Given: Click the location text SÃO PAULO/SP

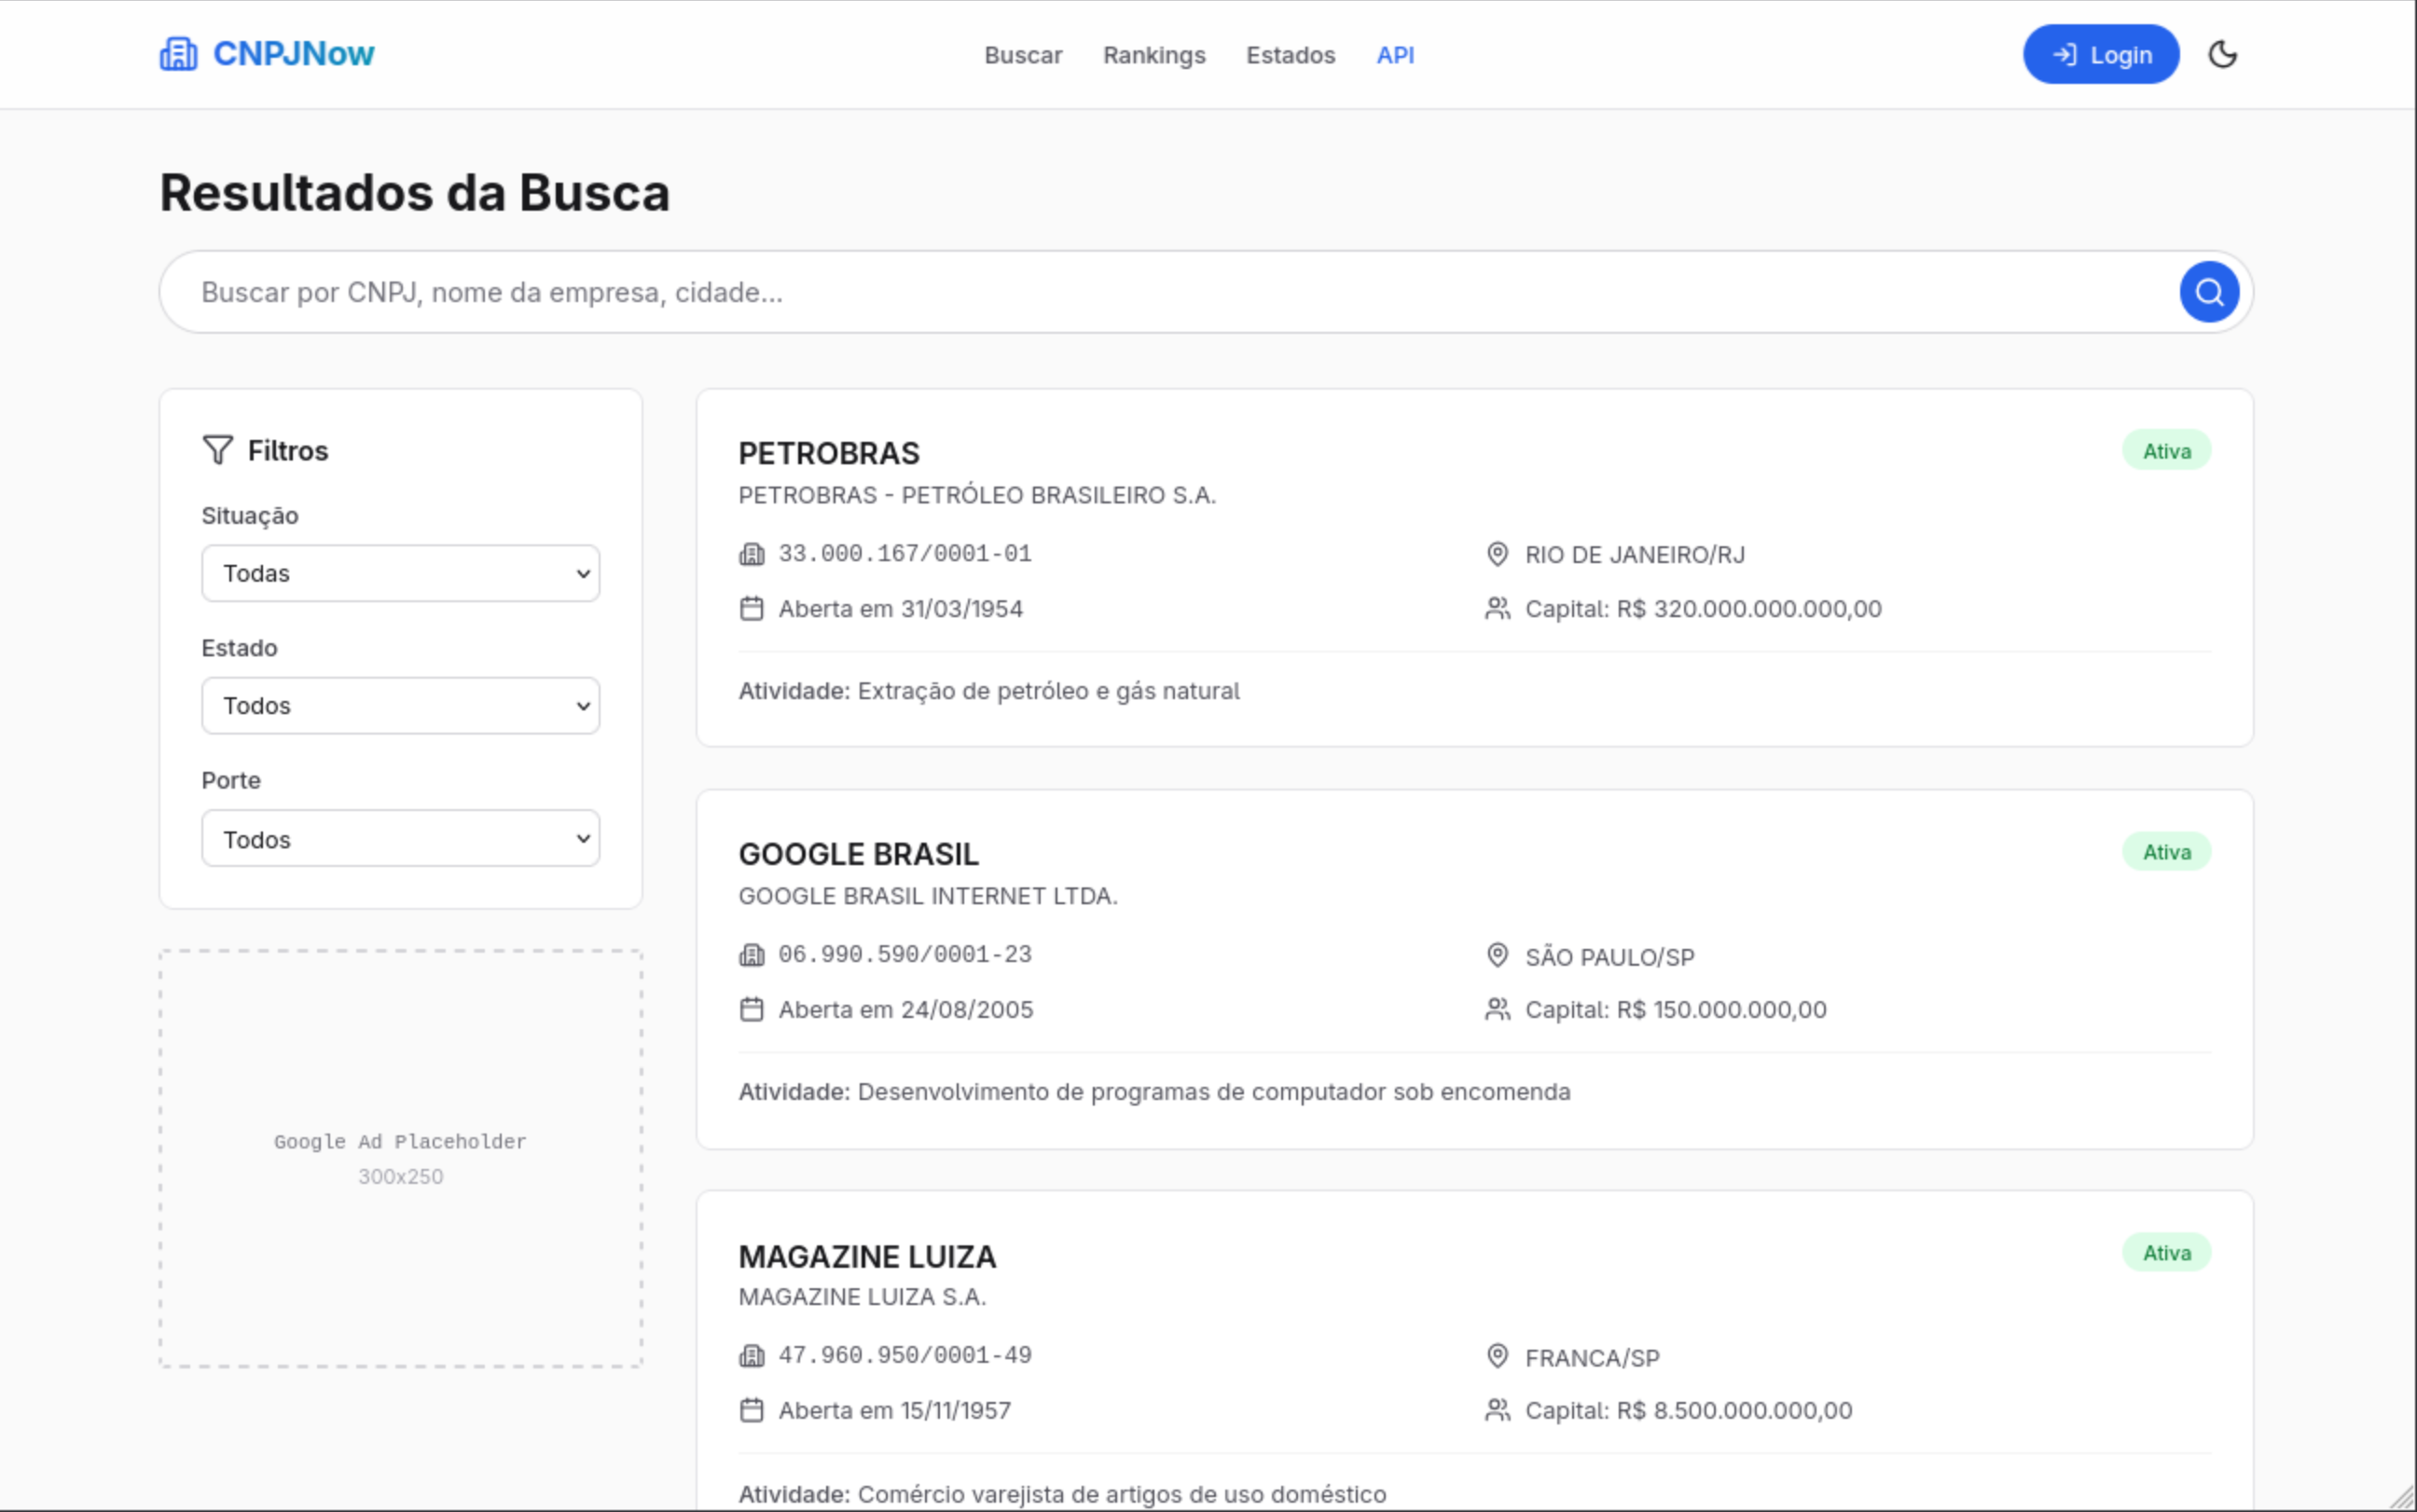Looking at the screenshot, I should coord(1610,957).
